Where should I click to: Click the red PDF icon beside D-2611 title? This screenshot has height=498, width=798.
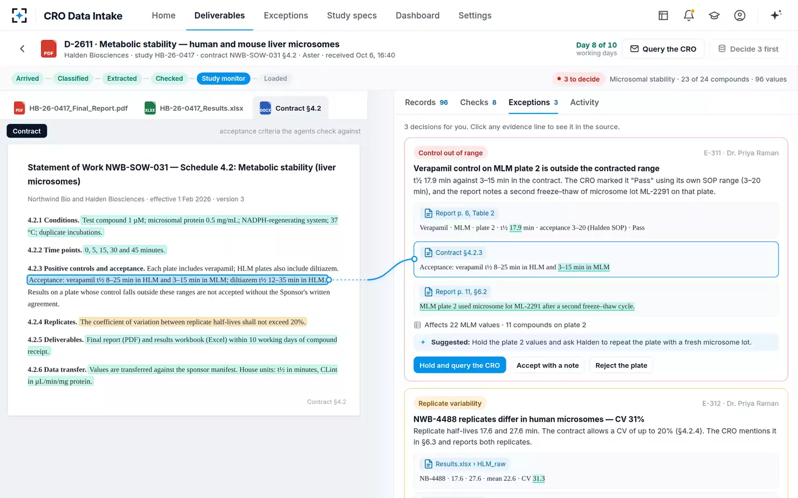tap(49, 49)
